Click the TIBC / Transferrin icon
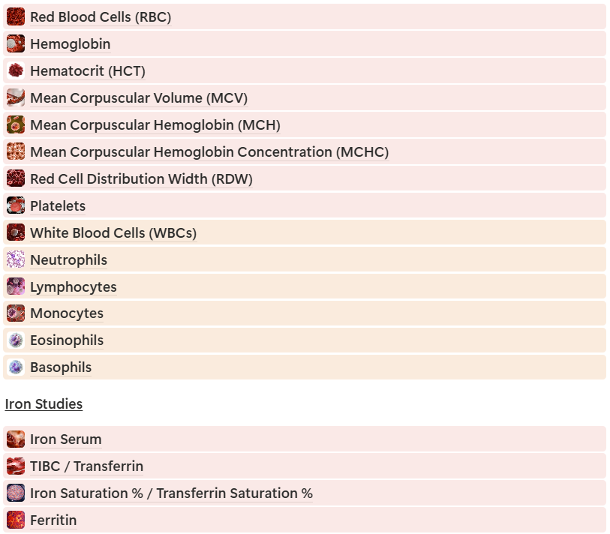610x534 pixels. (16, 466)
